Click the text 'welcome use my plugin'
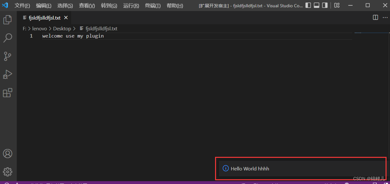 tap(73, 36)
